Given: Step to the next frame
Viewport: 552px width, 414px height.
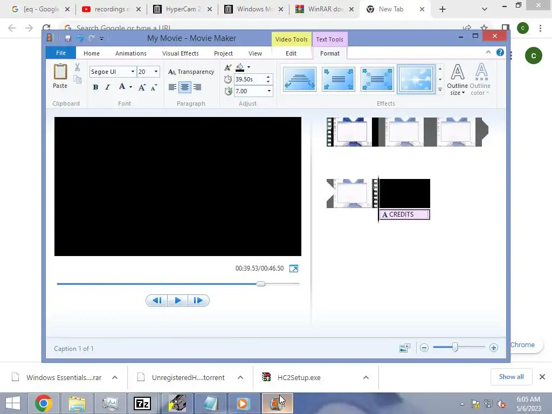Looking at the screenshot, I should 198,300.
